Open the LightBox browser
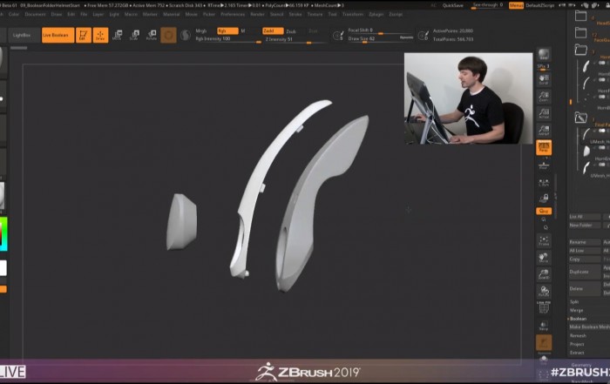This screenshot has height=384, width=610. point(21,35)
